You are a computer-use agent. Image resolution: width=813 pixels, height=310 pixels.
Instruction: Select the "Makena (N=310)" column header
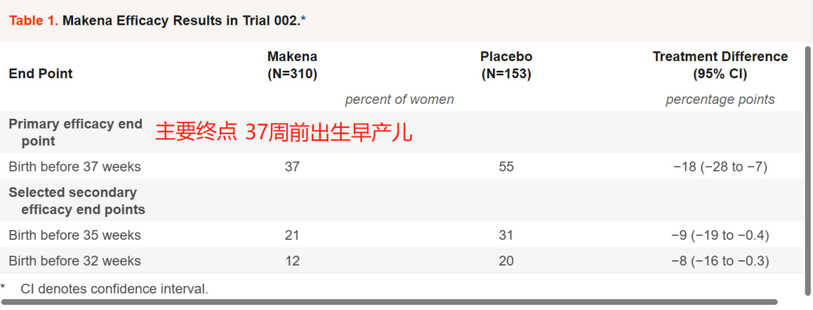(292, 65)
